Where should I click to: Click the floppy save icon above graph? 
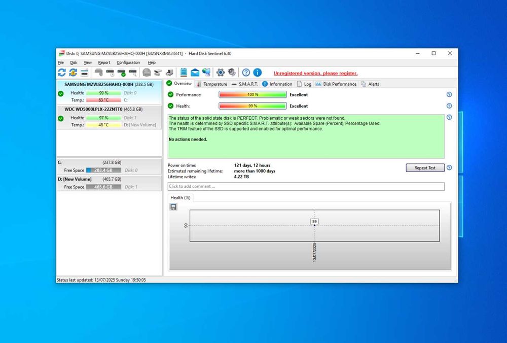pyautogui.click(x=173, y=207)
